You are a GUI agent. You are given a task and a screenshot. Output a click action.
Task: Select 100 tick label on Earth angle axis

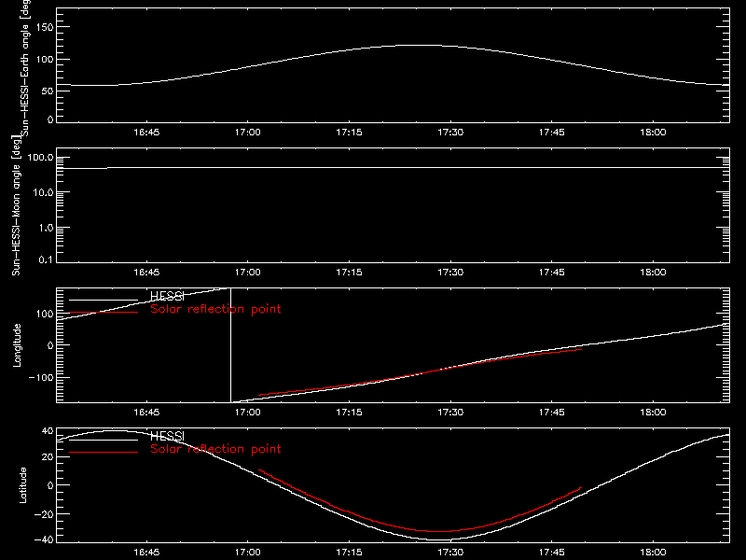point(44,60)
